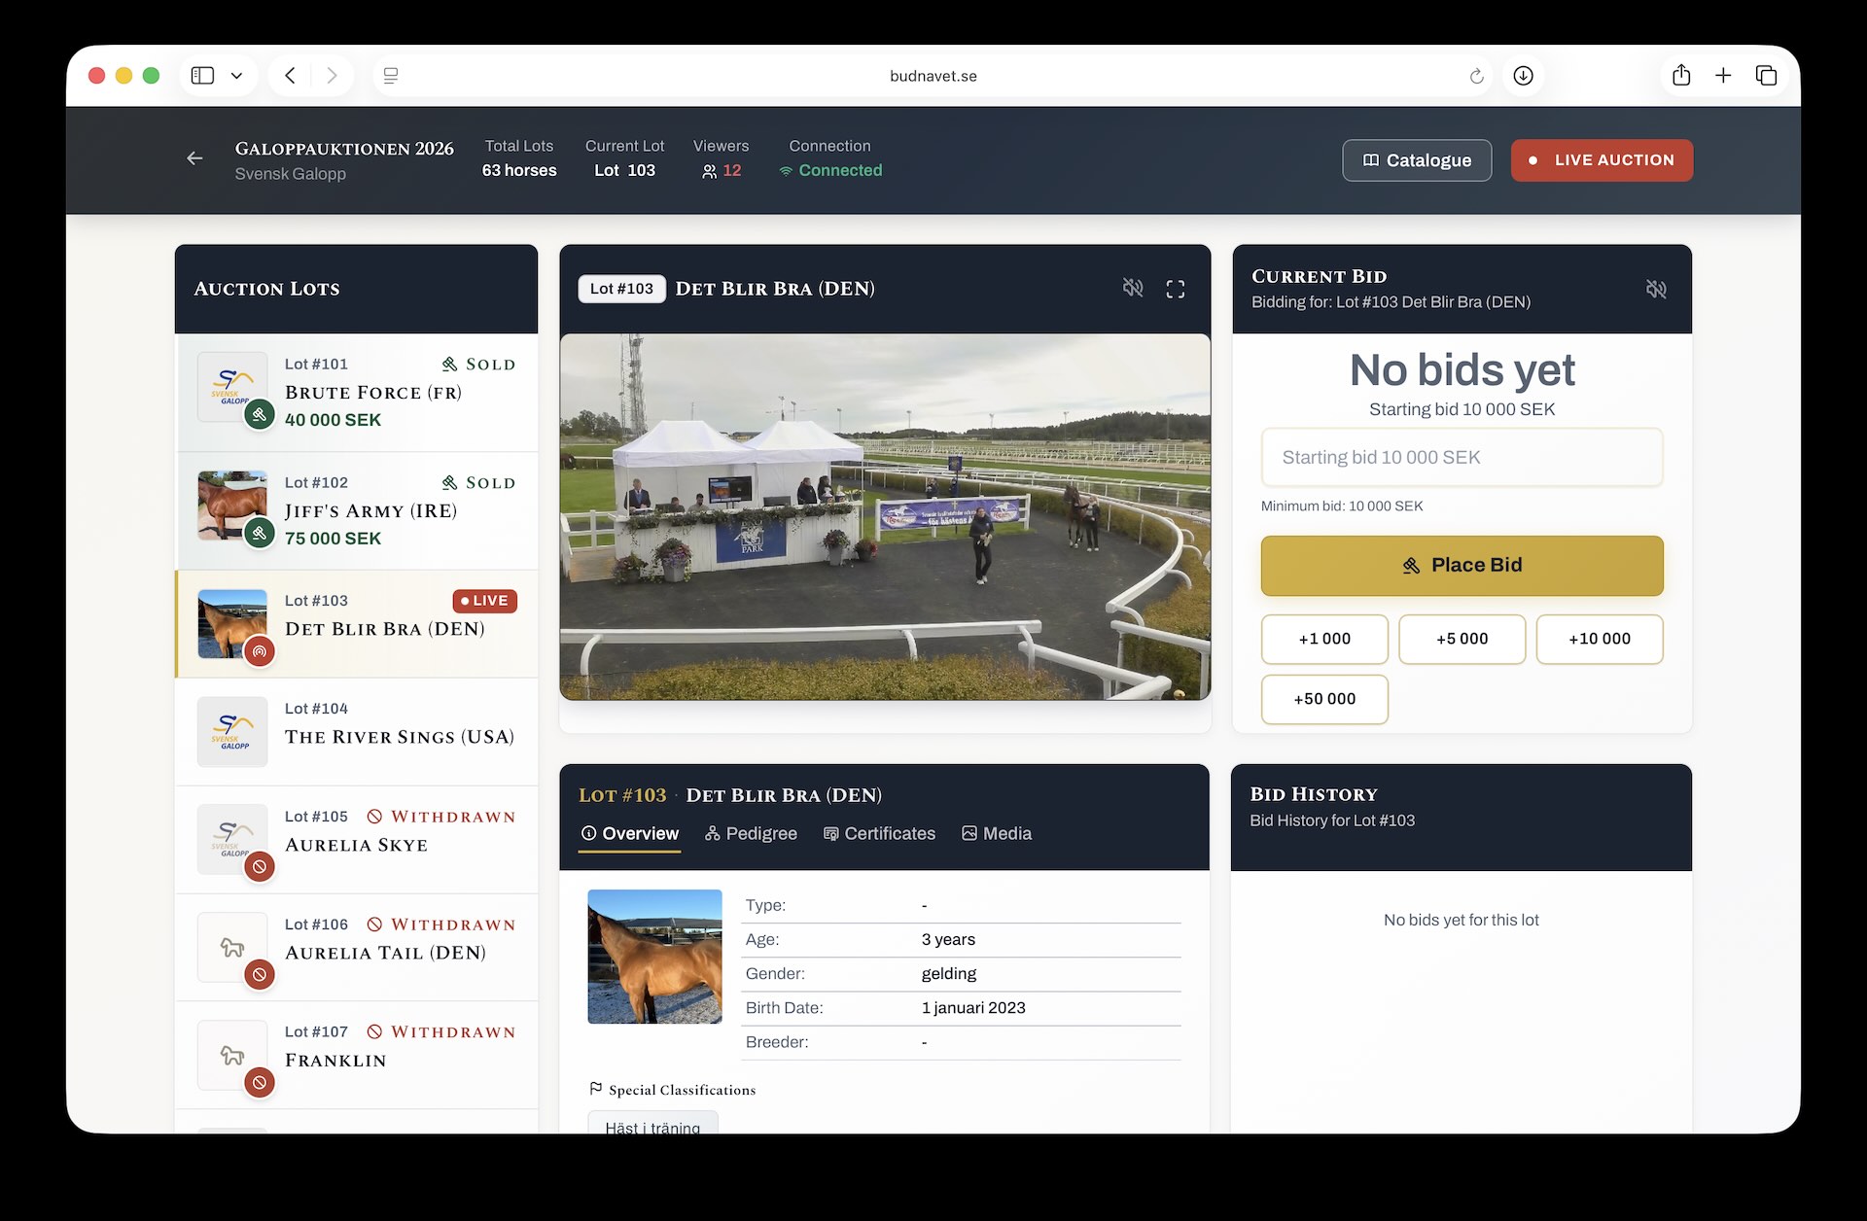Go back in Safari history
Screen dimensions: 1867x1221
(290, 76)
